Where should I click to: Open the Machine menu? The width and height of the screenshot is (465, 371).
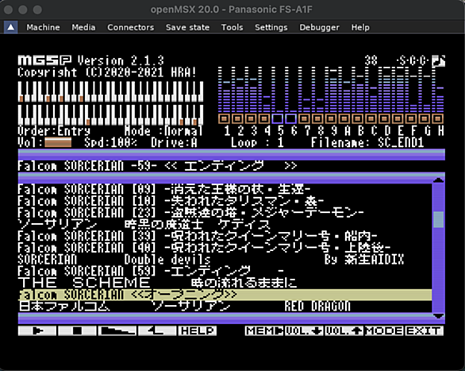(43, 27)
